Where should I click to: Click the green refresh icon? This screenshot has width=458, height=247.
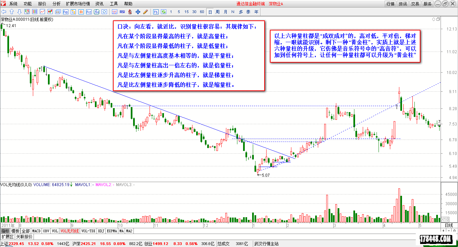[x=164, y=12]
